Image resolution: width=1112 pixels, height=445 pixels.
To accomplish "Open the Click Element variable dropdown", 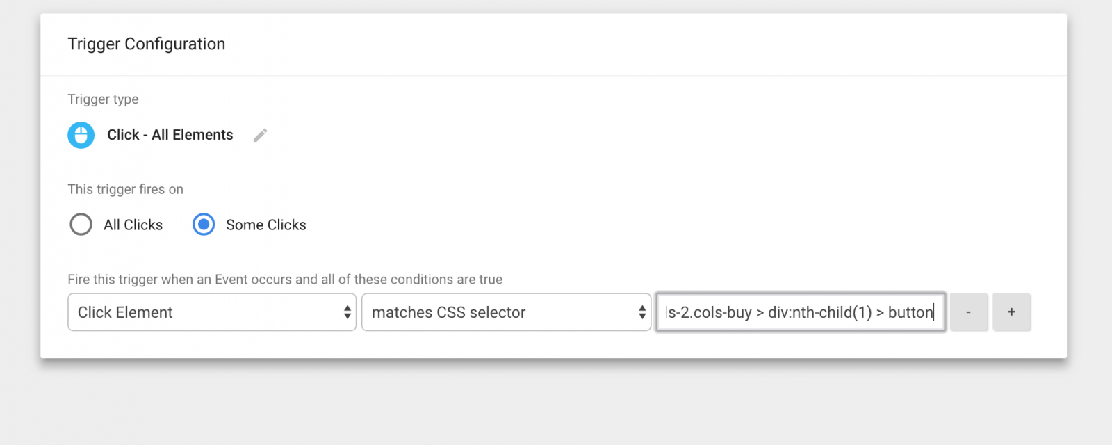I will pyautogui.click(x=212, y=312).
